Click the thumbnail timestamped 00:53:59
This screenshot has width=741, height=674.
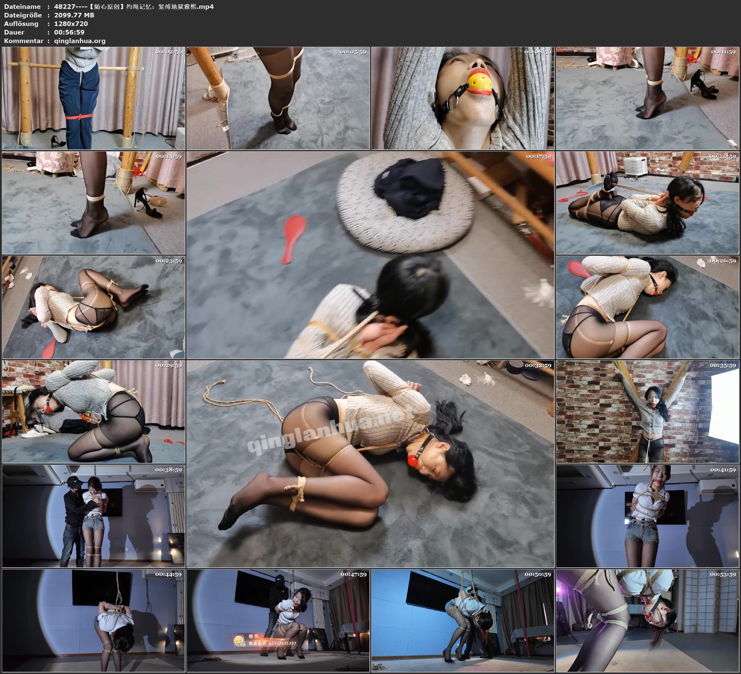[x=647, y=620]
